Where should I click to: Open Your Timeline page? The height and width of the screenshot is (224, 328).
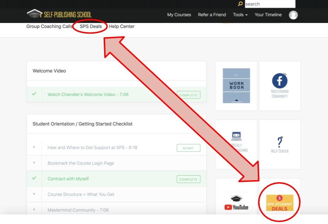(x=268, y=15)
